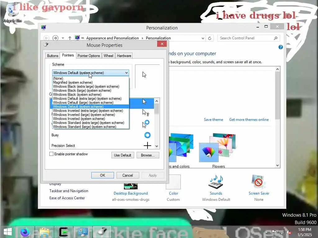Open File Explorer from the taskbar
The width and height of the screenshot is (318, 238).
coord(44,232)
